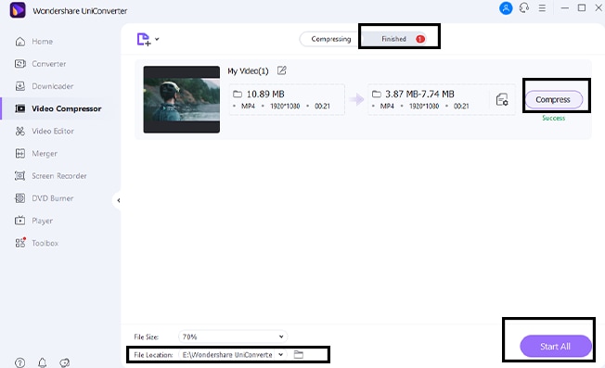Click the Start All button
Screen dimensions: 605x368
[x=556, y=346]
